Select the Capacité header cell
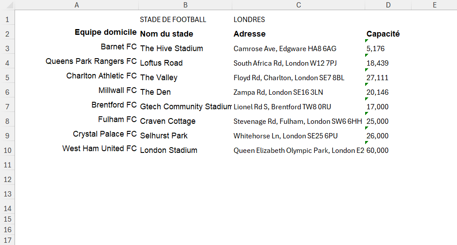The height and width of the screenshot is (245, 457). point(383,34)
